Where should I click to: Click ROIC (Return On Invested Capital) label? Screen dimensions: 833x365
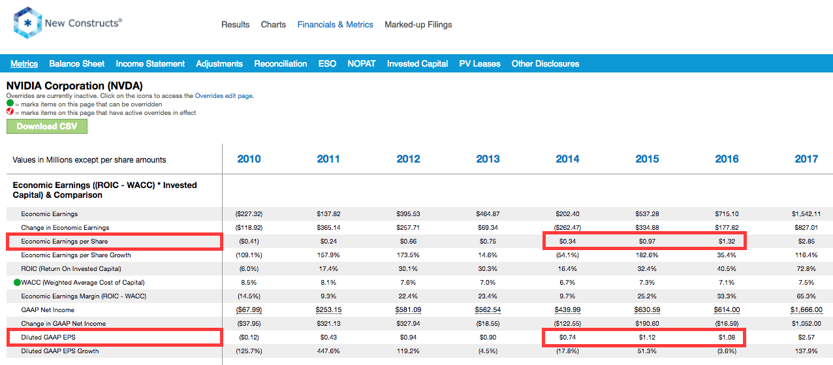(x=71, y=269)
